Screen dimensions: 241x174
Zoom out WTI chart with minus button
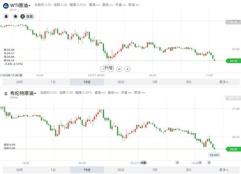[103, 69]
